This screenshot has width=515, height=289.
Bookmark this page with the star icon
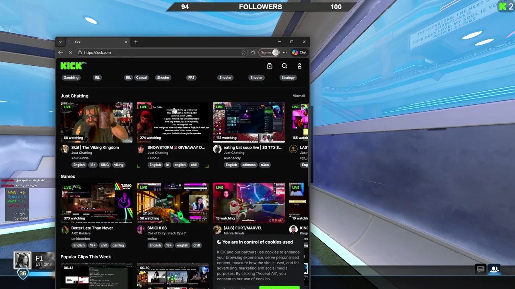[x=243, y=52]
